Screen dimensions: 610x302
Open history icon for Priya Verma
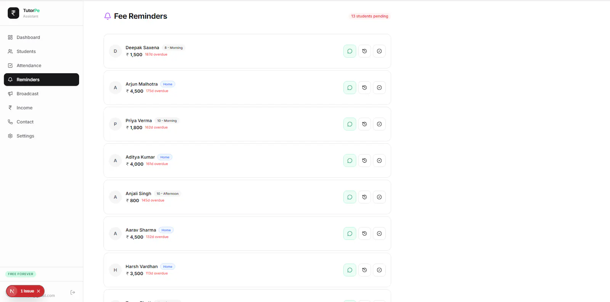tap(364, 124)
